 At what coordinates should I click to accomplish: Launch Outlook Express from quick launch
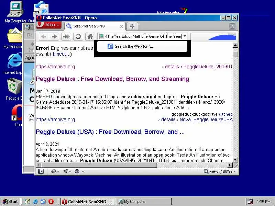[43, 202]
